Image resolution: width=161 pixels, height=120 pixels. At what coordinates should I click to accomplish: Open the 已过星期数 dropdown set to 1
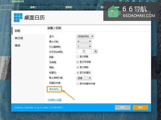(84, 46)
